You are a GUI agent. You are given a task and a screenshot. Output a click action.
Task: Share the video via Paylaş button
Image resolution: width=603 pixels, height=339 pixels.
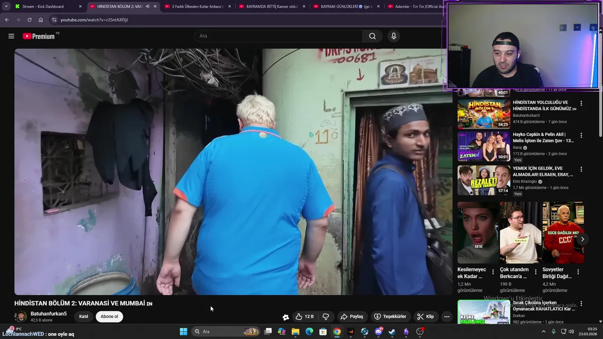point(351,316)
